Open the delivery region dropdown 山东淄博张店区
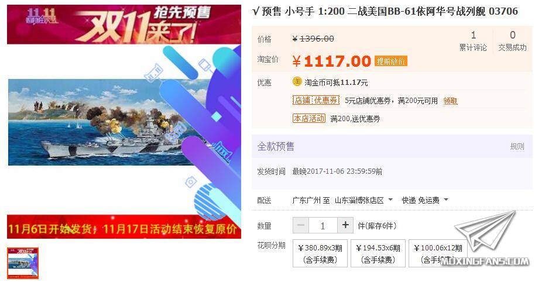Image resolution: width=535 pixels, height=282 pixels. (363, 201)
